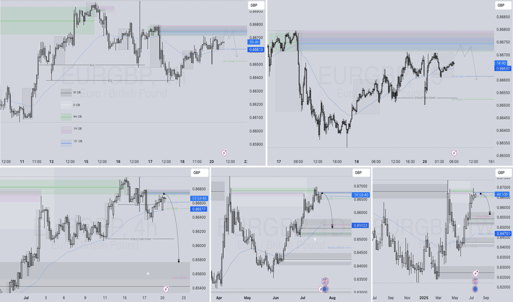Select price label 0.86517 on 4h chart
This screenshot has width=513, height=302.
click(x=199, y=209)
